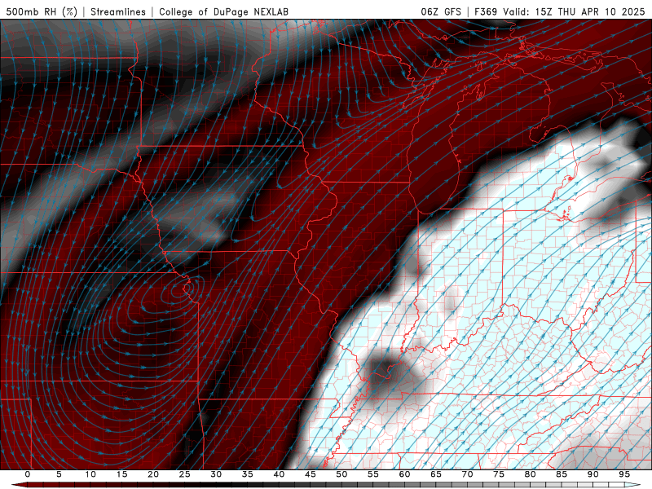Click the "College of DuPage NEXLAB" text

coord(223,11)
